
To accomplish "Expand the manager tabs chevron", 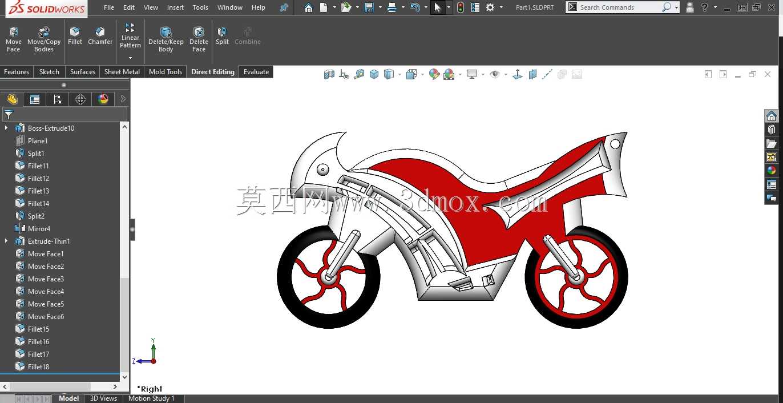I will click(123, 99).
